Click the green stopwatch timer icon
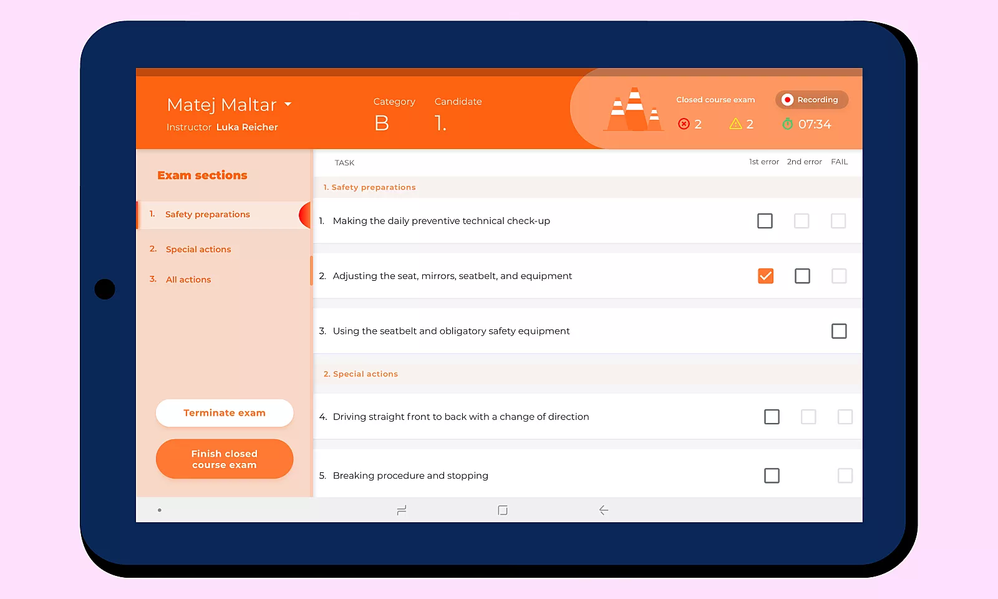 tap(787, 124)
